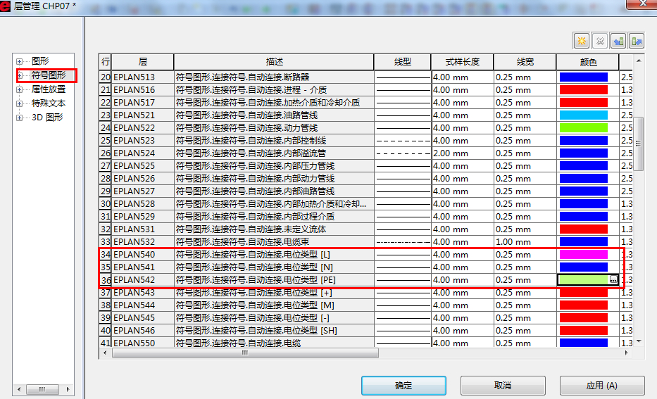Click description 符号图形.连接符号.自动连接.电缆束
Image resolution: width=657 pixels, height=399 pixels.
[274, 242]
